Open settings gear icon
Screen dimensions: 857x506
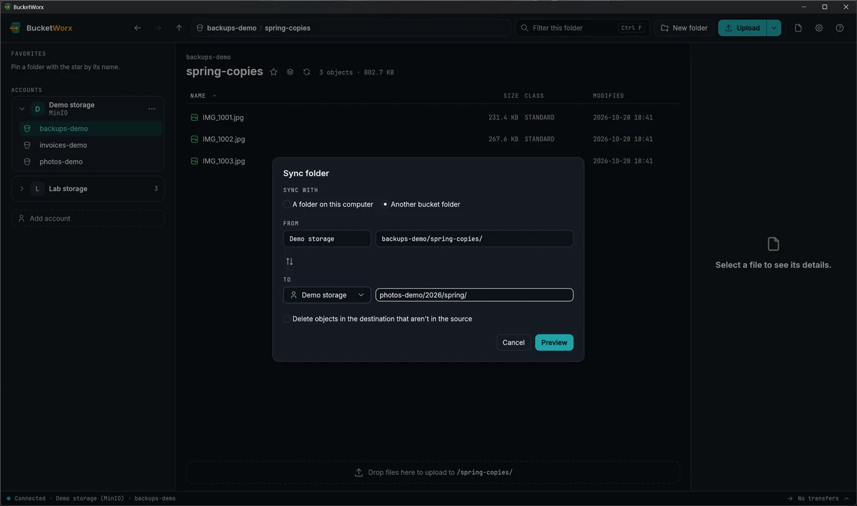819,28
